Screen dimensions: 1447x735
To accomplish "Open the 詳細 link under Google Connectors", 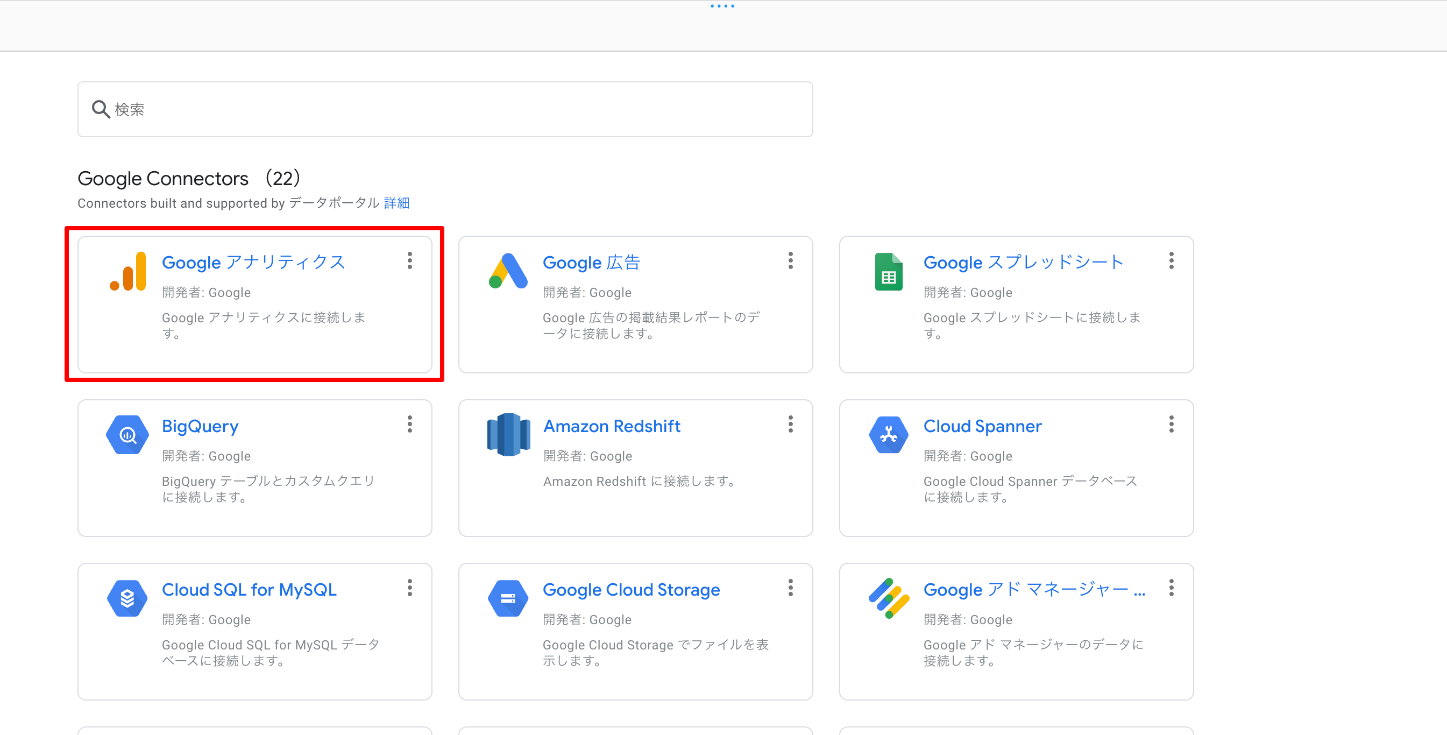I will pos(396,203).
